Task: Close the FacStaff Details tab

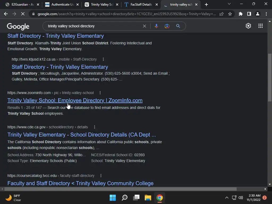Action: click(157, 5)
